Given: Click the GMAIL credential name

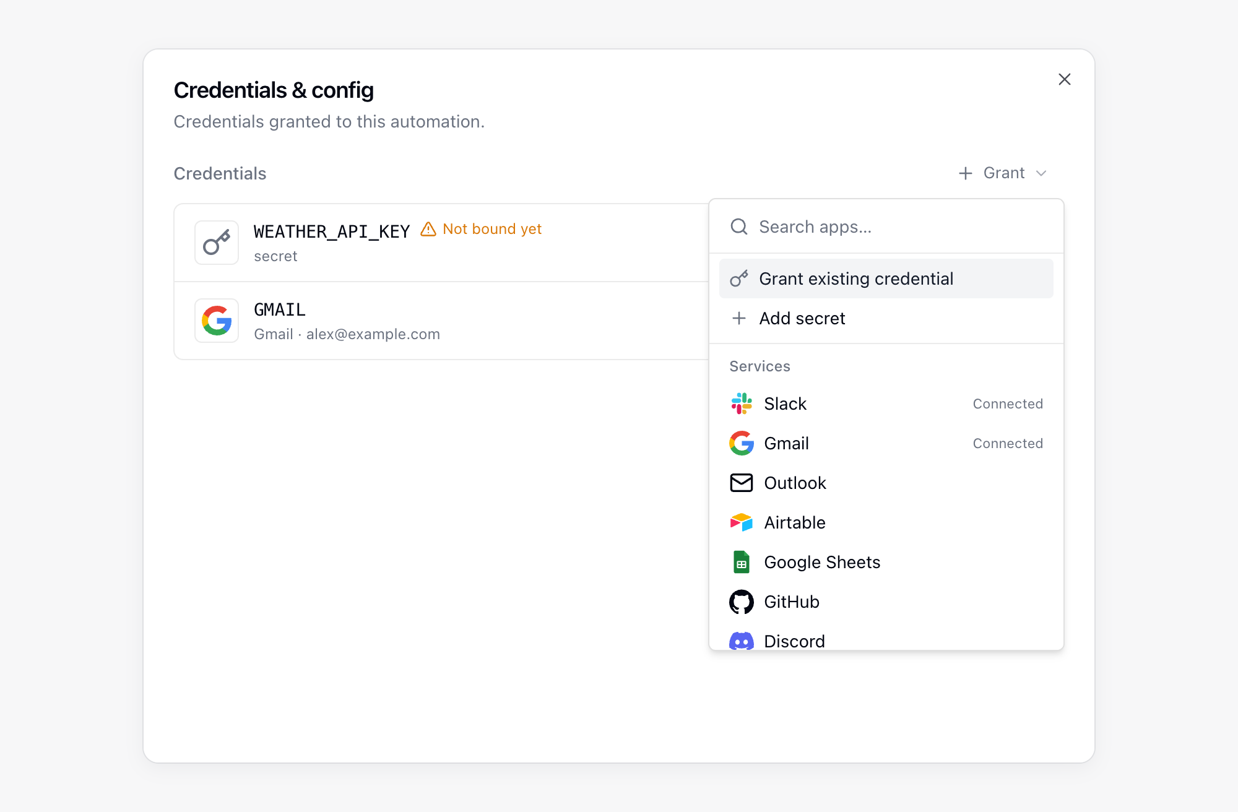Looking at the screenshot, I should [x=280, y=309].
